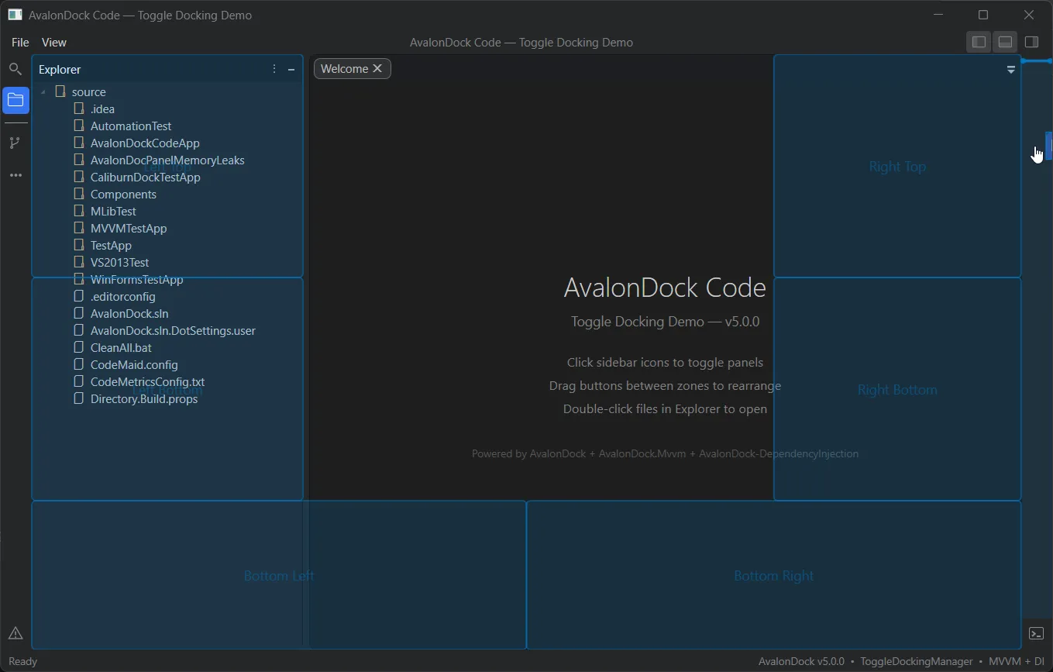Click the app icon in title bar
This screenshot has width=1053, height=672.
click(x=15, y=15)
